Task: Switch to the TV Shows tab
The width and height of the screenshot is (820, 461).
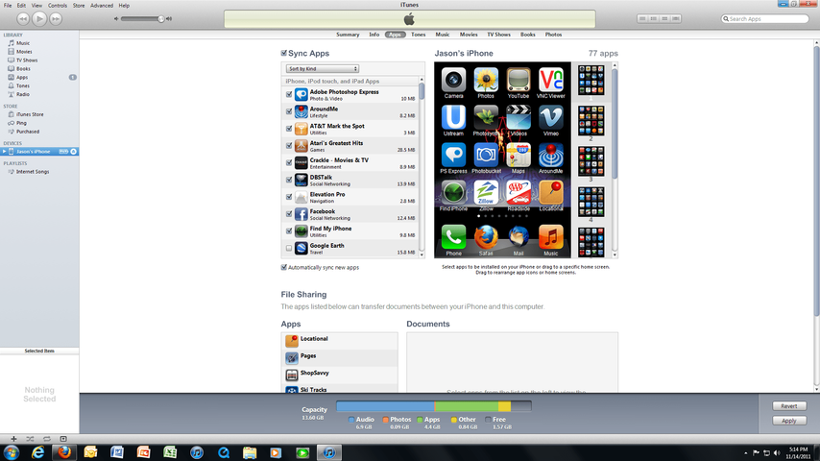Action: point(499,35)
